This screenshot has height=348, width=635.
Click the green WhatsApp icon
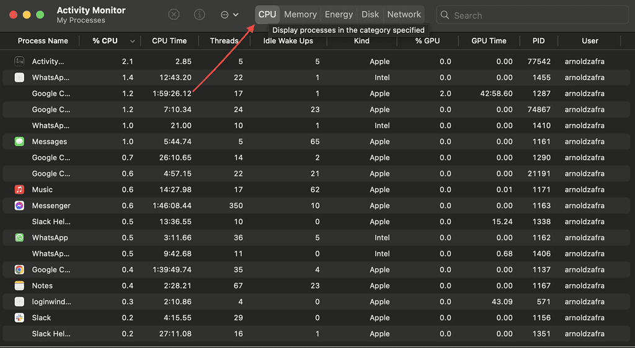(x=19, y=238)
